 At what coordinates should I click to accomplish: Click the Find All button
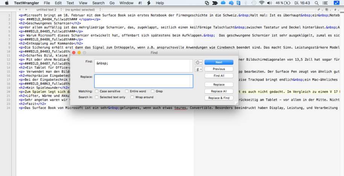219,76
